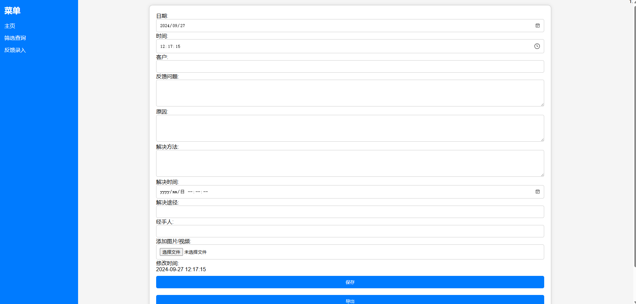Screen dimensions: 636x304
Task: Open the date picker calendar icon
Action: pyautogui.click(x=537, y=26)
